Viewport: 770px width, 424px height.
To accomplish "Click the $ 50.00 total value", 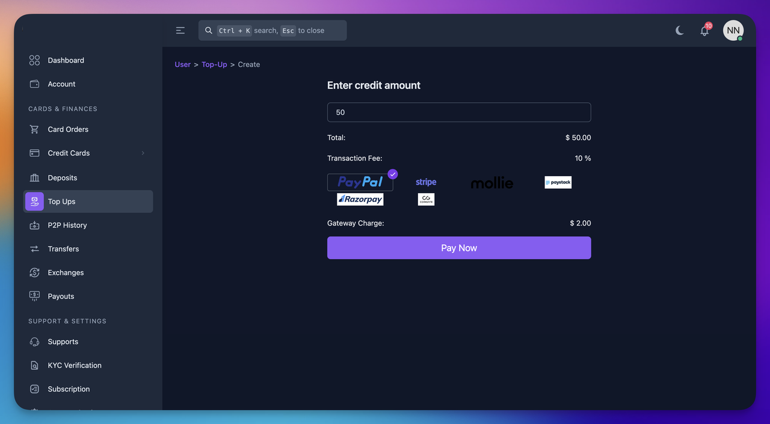I will click(578, 138).
